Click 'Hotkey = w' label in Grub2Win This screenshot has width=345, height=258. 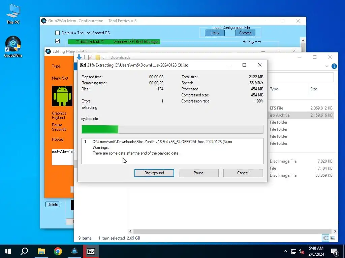point(252,42)
